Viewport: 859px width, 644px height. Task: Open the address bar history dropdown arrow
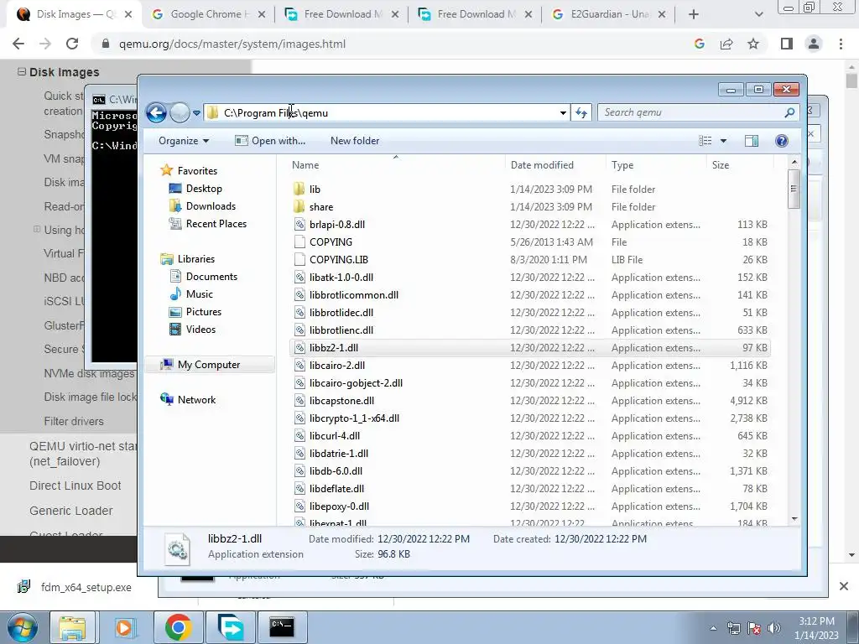[563, 113]
